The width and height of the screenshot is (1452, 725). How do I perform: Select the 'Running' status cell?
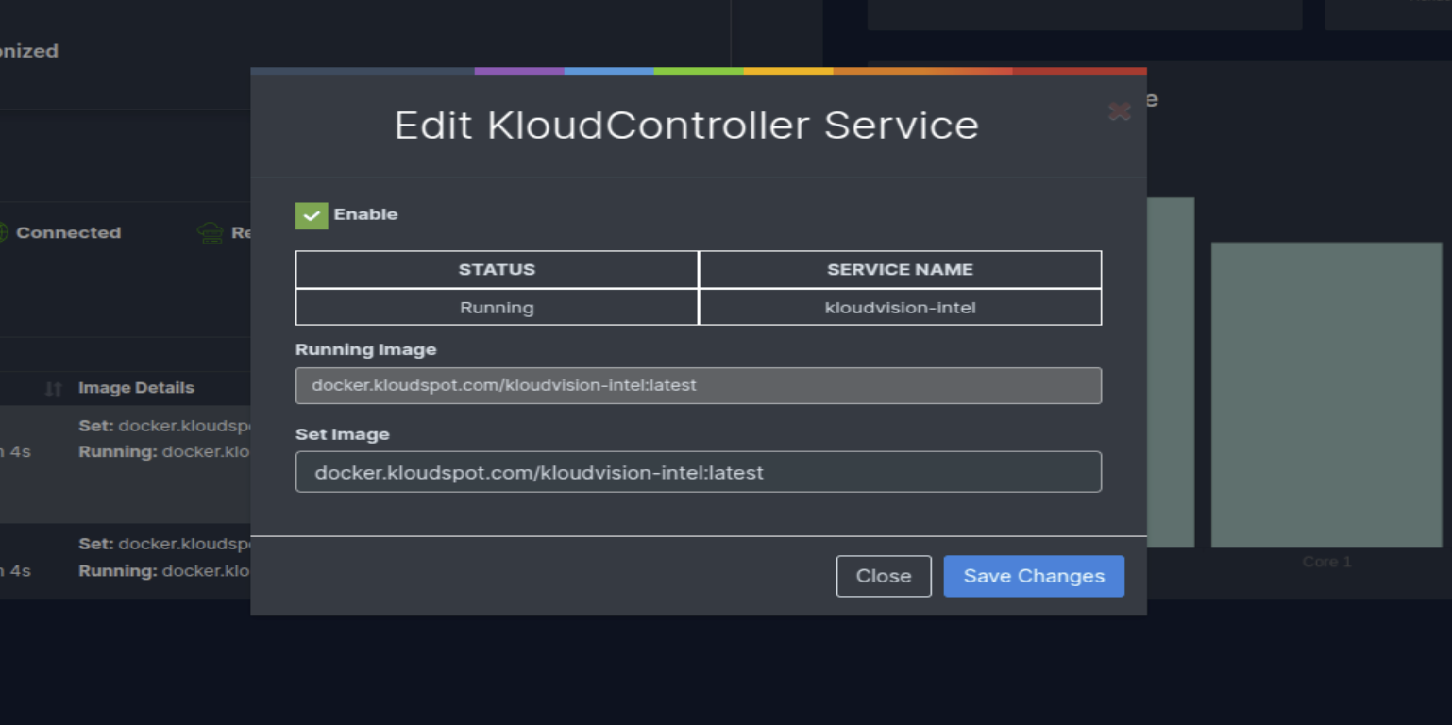pyautogui.click(x=497, y=307)
